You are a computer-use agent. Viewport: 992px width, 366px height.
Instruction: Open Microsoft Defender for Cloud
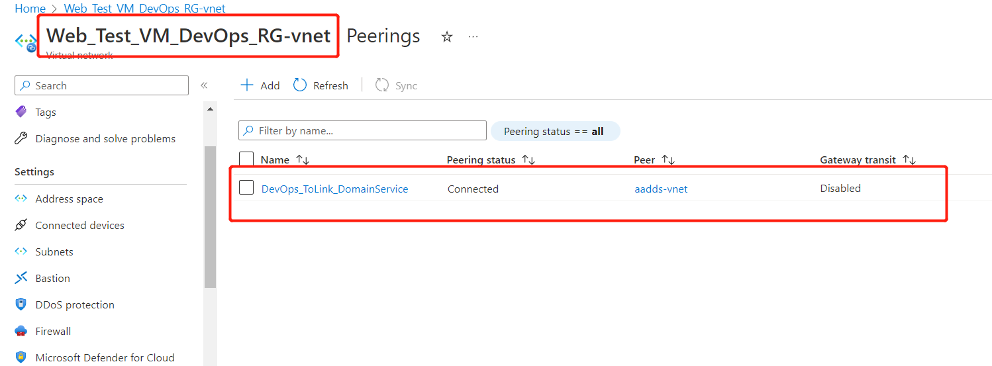pyautogui.click(x=105, y=357)
